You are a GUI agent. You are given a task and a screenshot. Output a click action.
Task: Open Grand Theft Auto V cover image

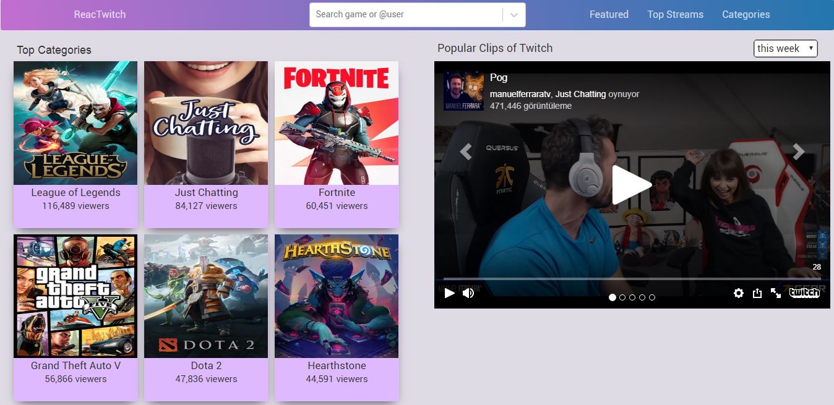click(x=75, y=296)
